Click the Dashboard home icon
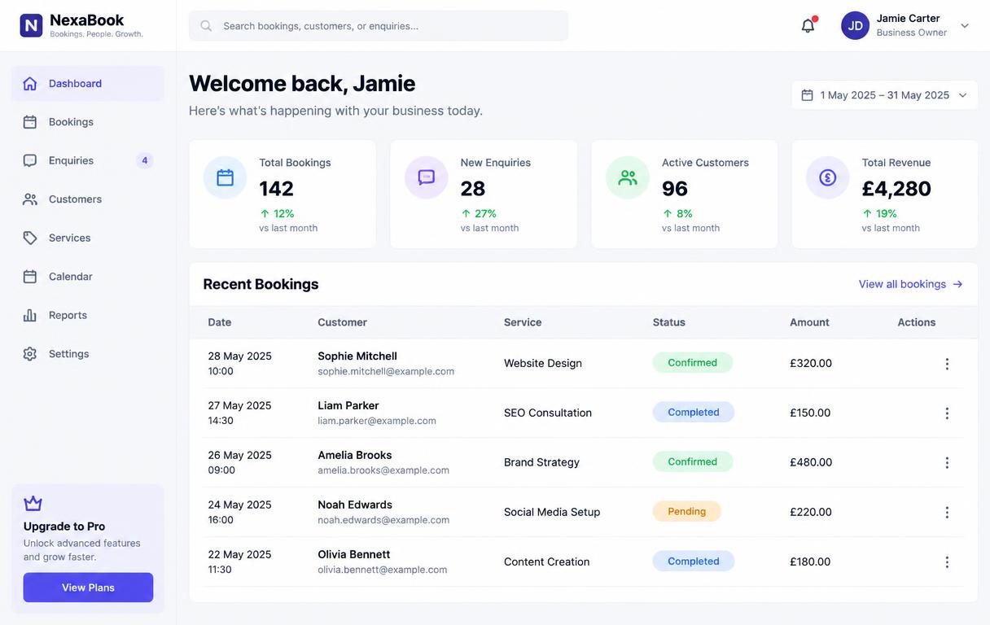The width and height of the screenshot is (990, 625). click(x=30, y=84)
